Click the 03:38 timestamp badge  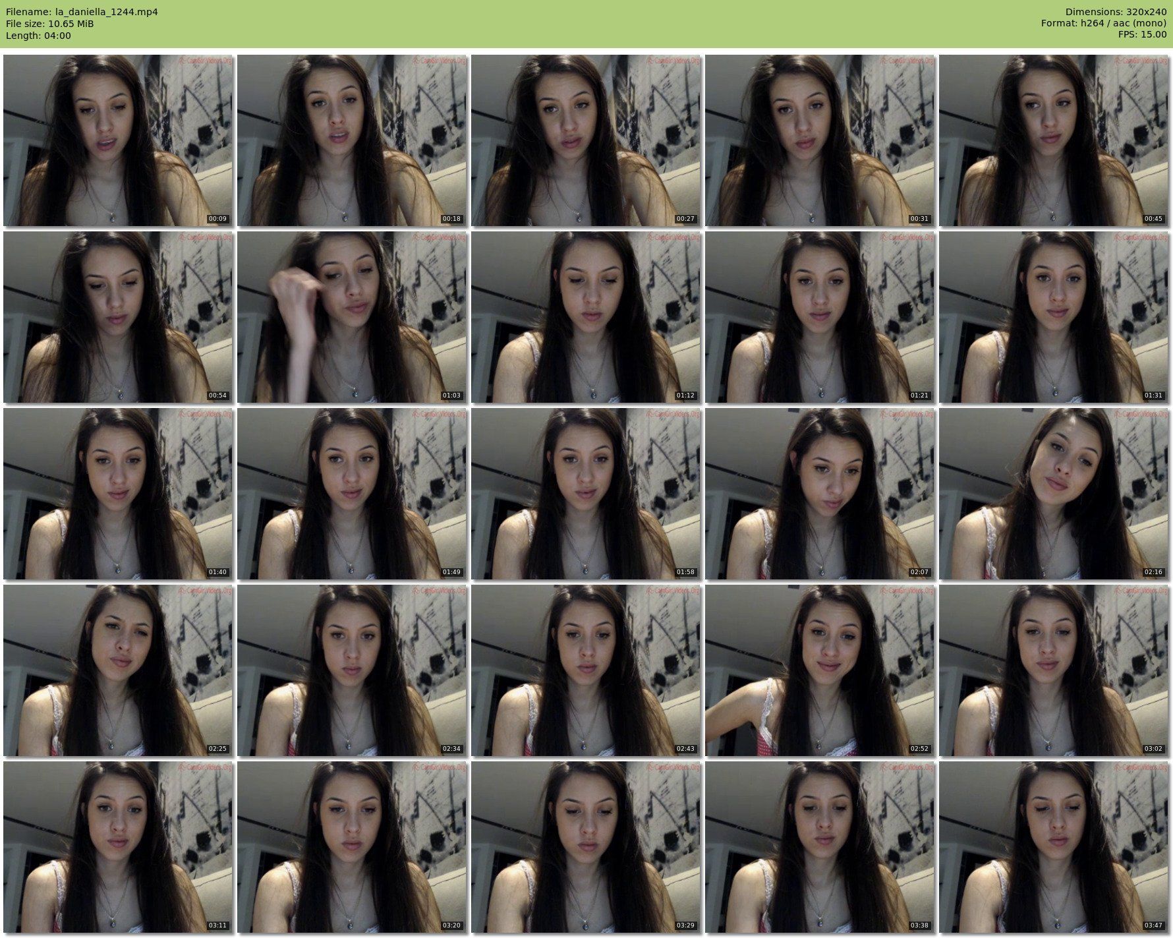919,925
